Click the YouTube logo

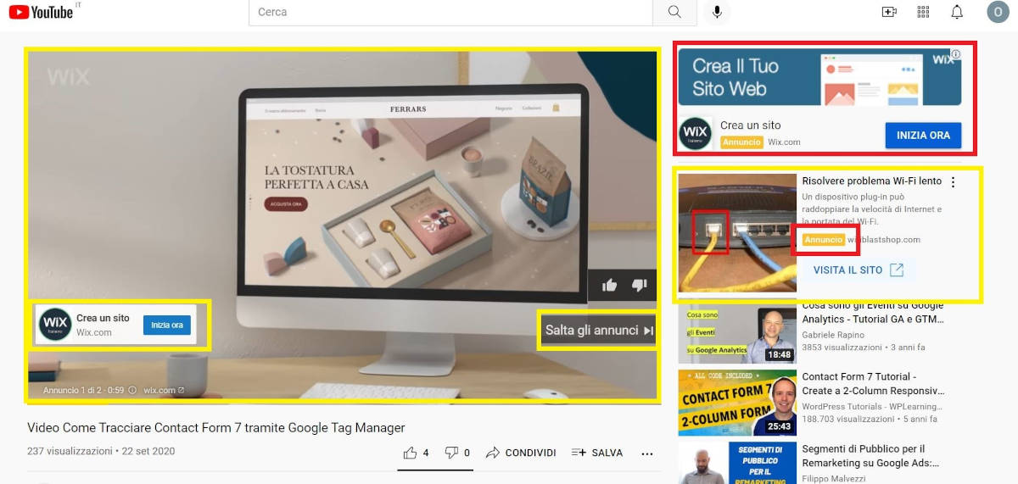click(x=41, y=12)
